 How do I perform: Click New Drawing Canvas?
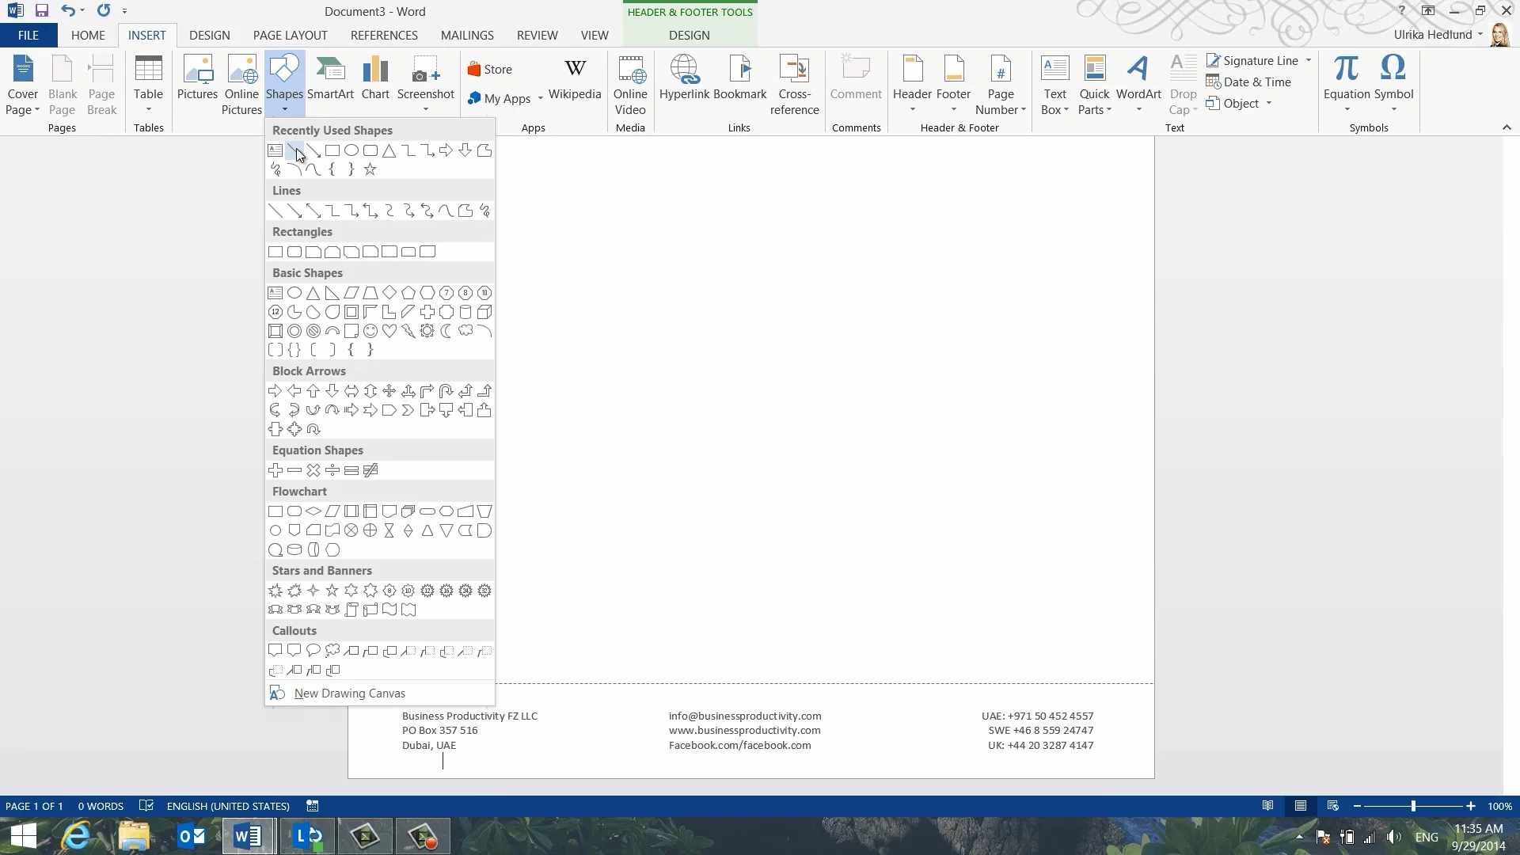[349, 693]
